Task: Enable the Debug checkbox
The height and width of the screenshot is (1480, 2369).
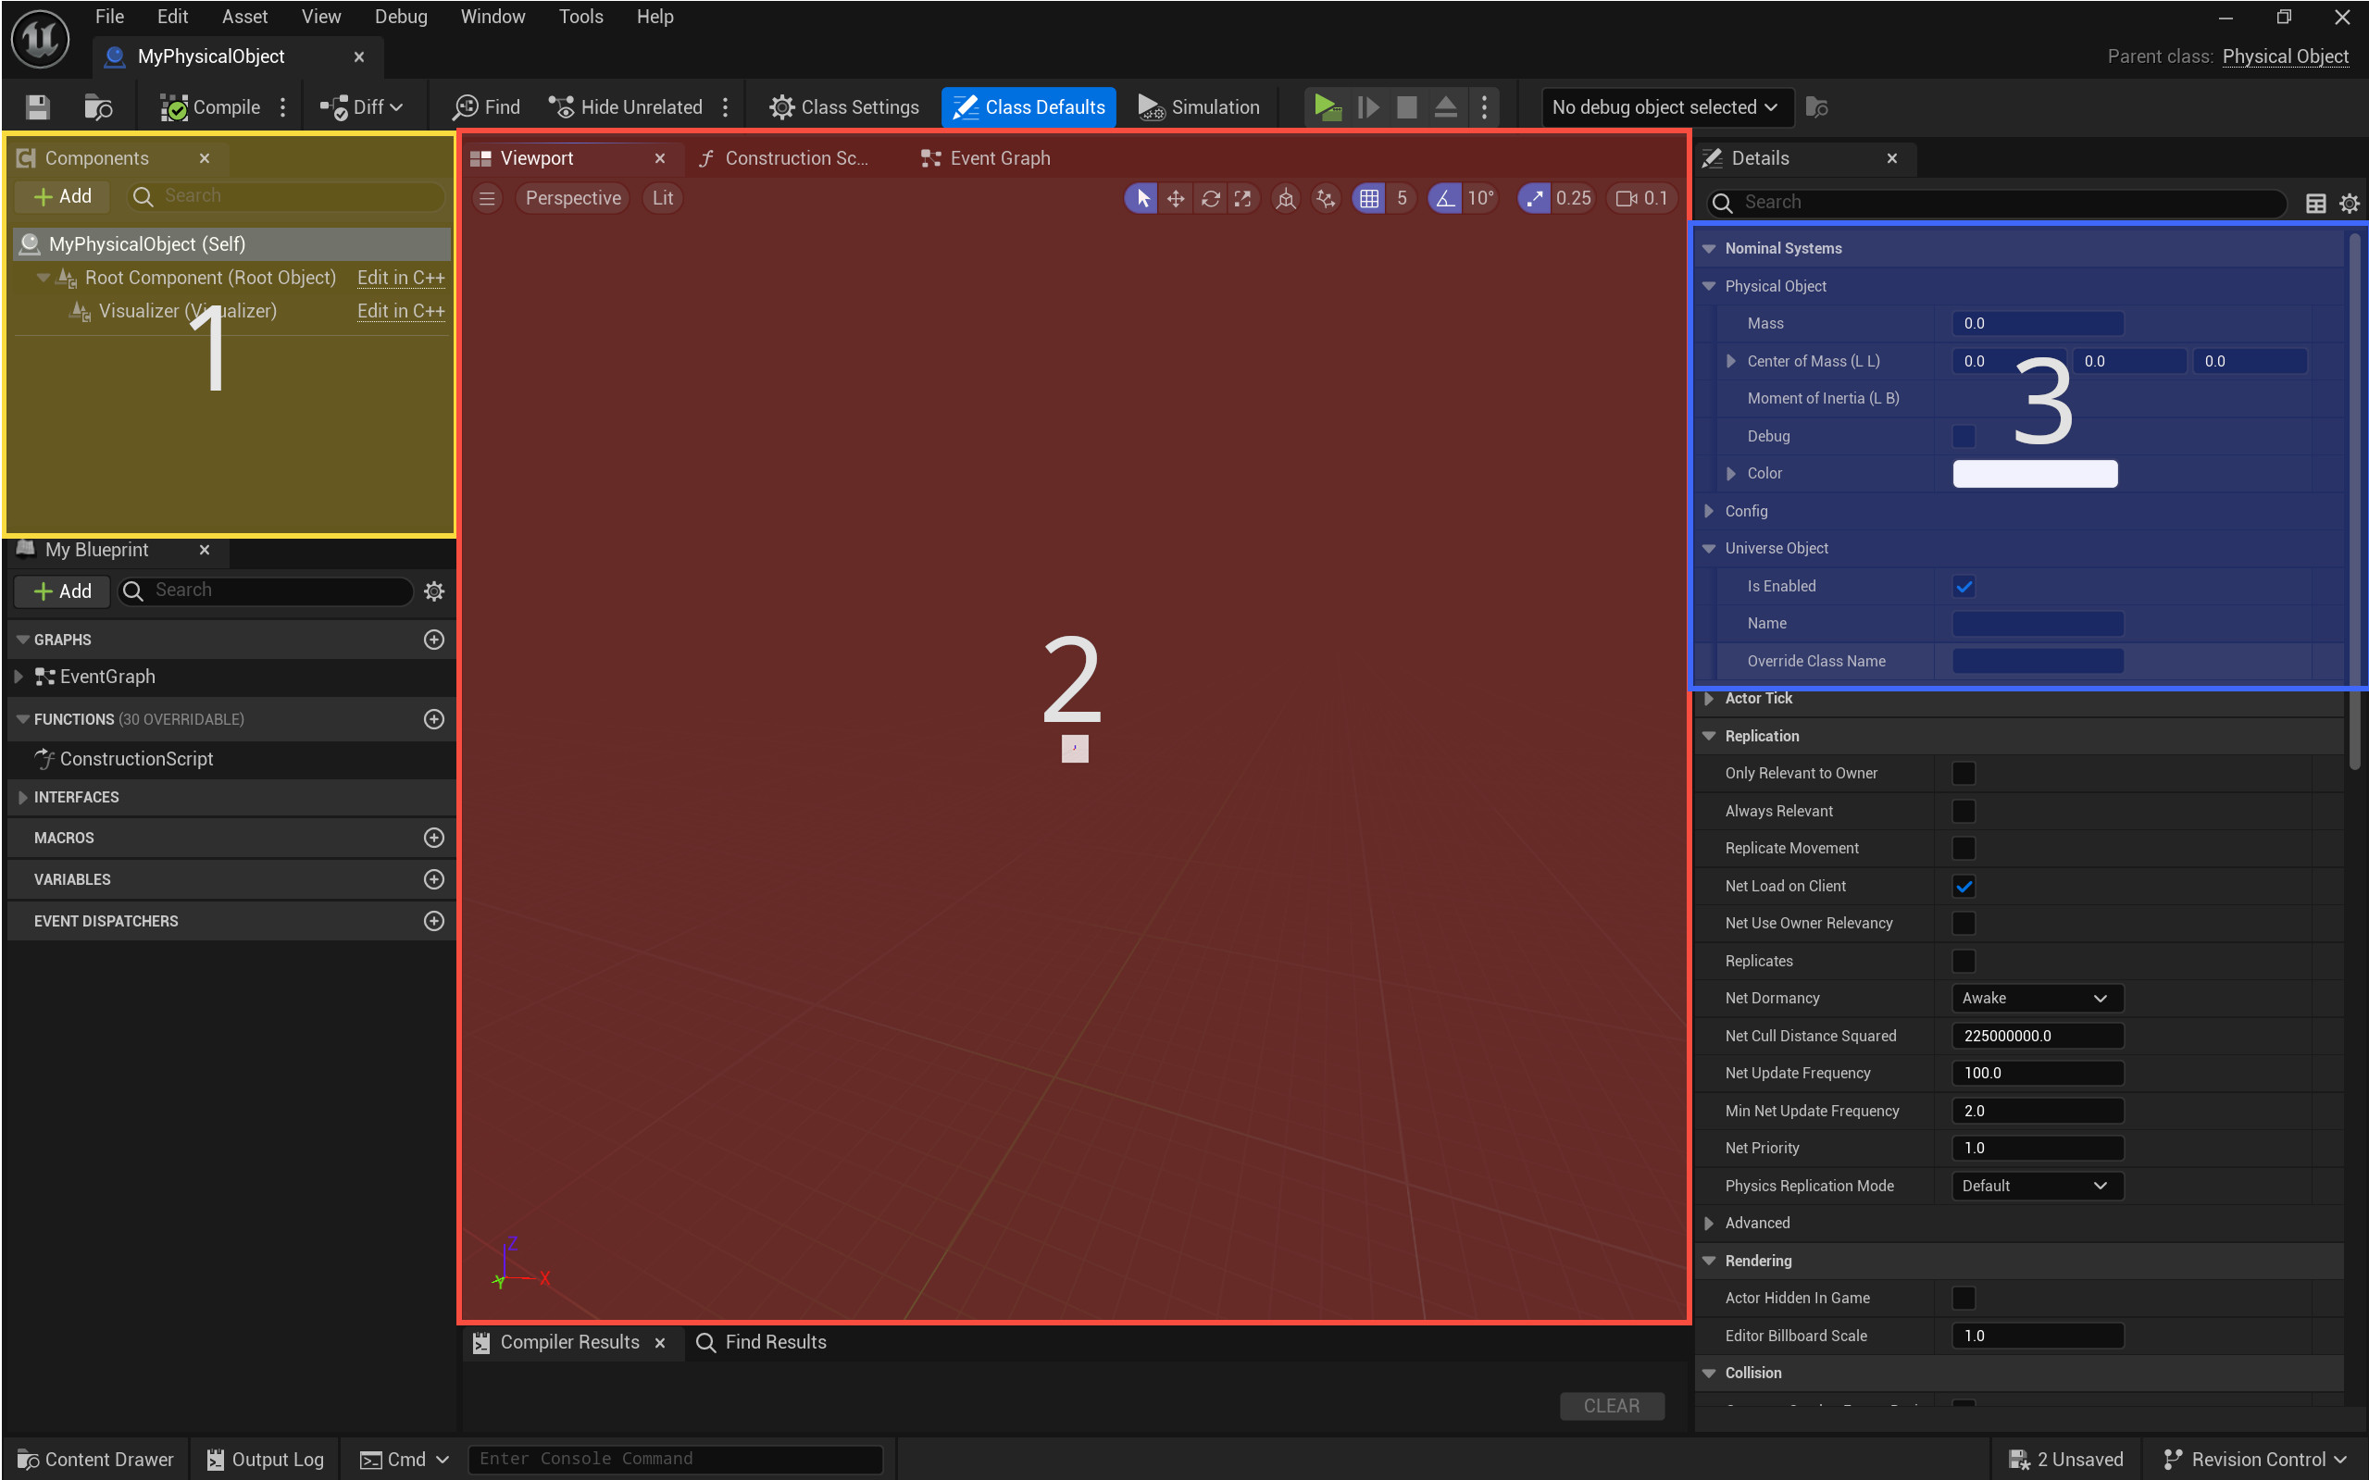Action: point(1963,436)
